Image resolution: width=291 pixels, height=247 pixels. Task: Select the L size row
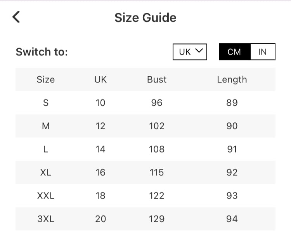click(46, 149)
